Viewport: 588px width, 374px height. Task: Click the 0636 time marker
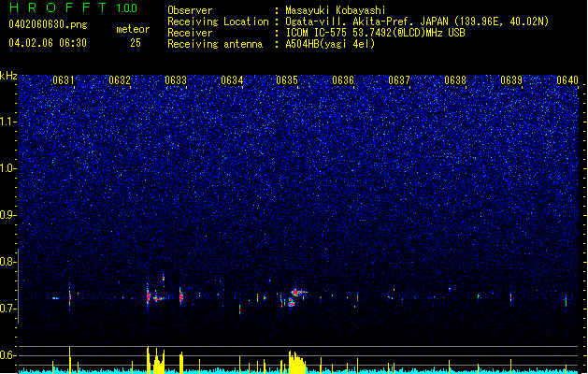(343, 80)
